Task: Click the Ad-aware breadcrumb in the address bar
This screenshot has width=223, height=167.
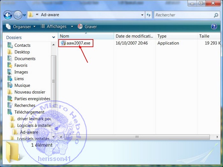Action: pyautogui.click(x=50, y=15)
